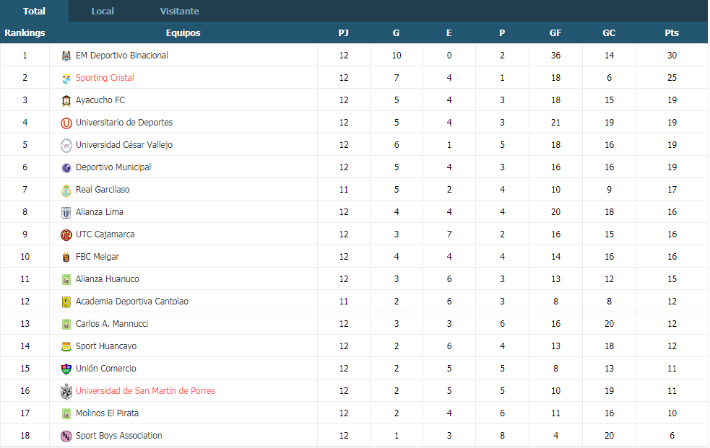Click the Sport Boys Association pink crest

click(x=66, y=436)
